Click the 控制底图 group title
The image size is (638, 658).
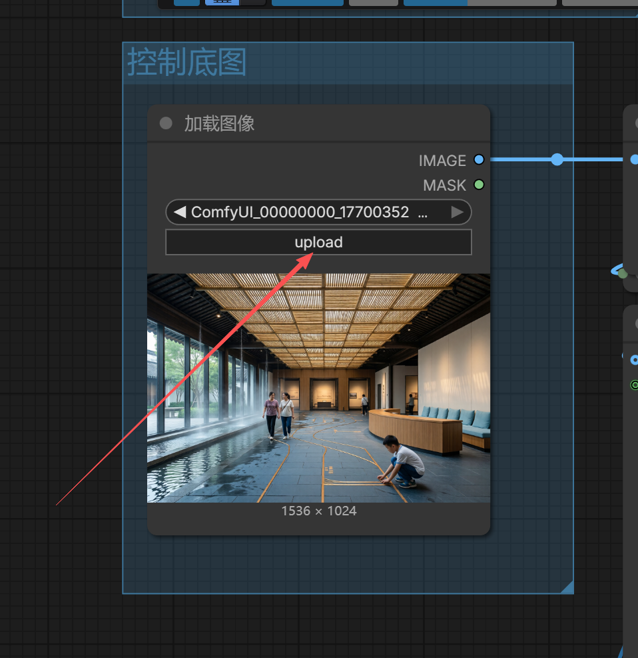point(187,62)
